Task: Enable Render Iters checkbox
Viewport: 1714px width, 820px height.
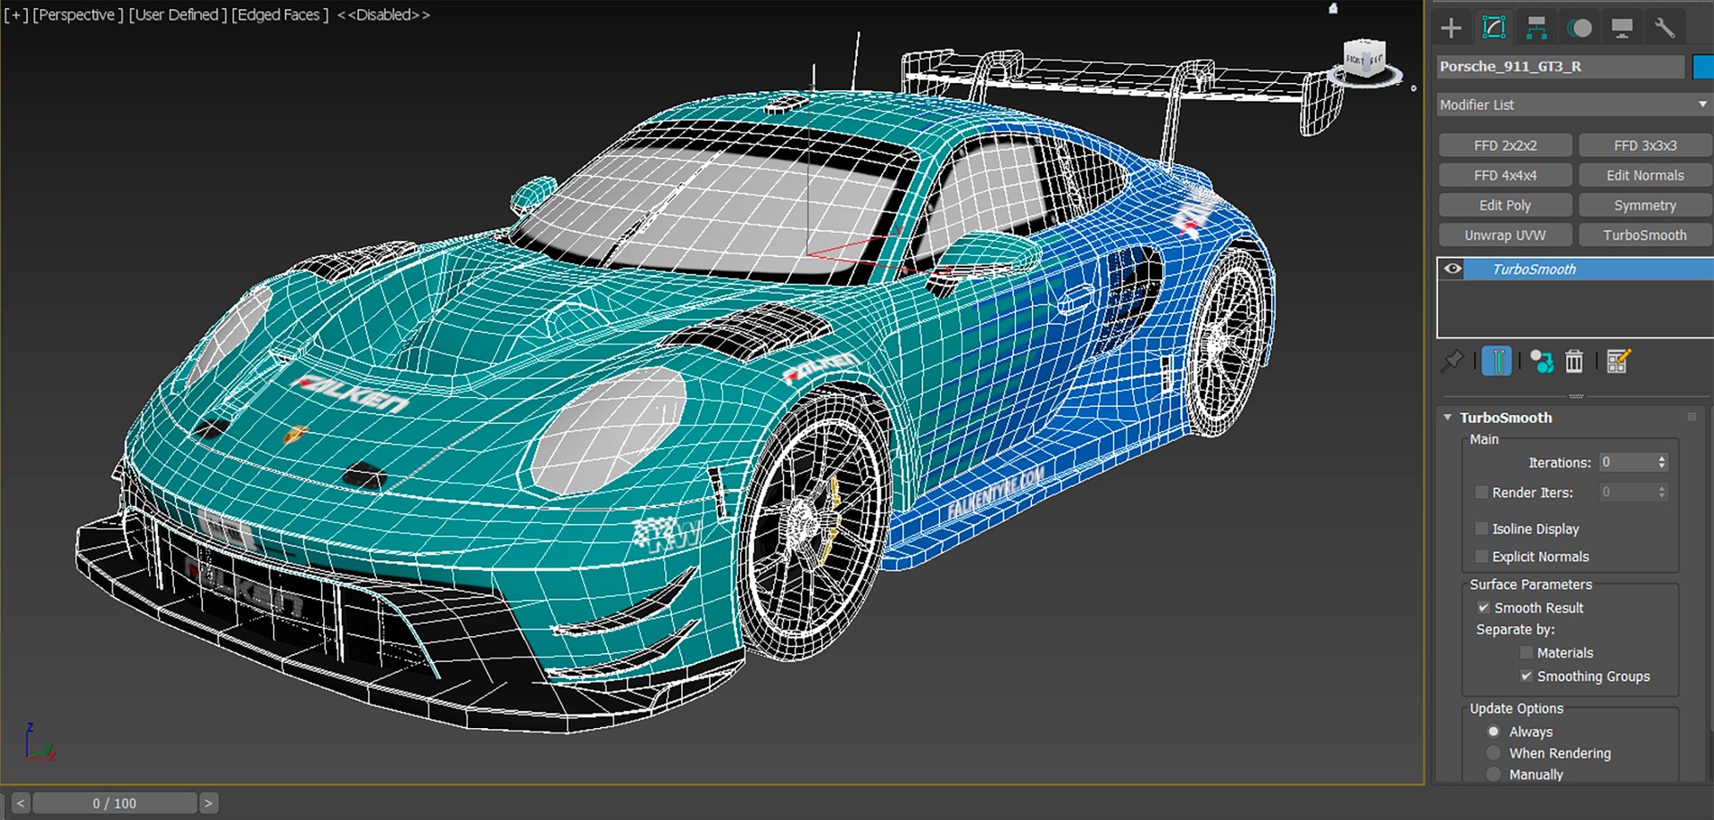Action: click(1482, 493)
